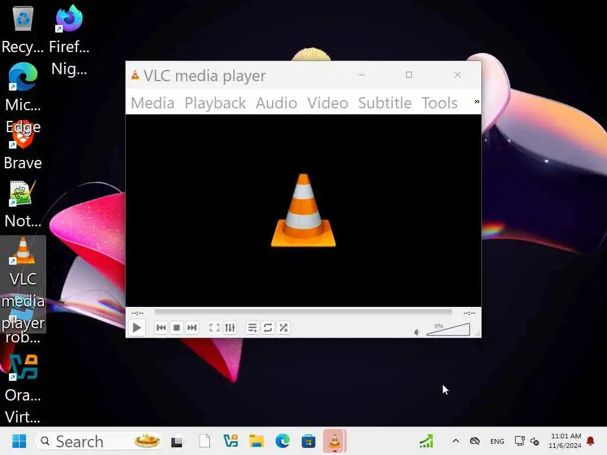Open Microsoft Store from the taskbar

tap(308, 441)
